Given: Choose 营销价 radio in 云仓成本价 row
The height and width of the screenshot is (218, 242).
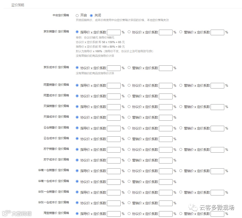Looking at the screenshot, I should point(129,139).
